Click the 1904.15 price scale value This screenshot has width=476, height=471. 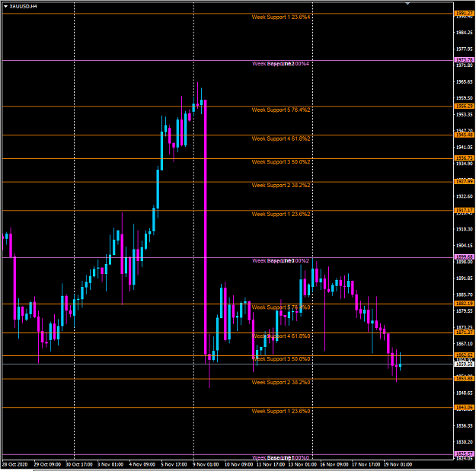465,246
